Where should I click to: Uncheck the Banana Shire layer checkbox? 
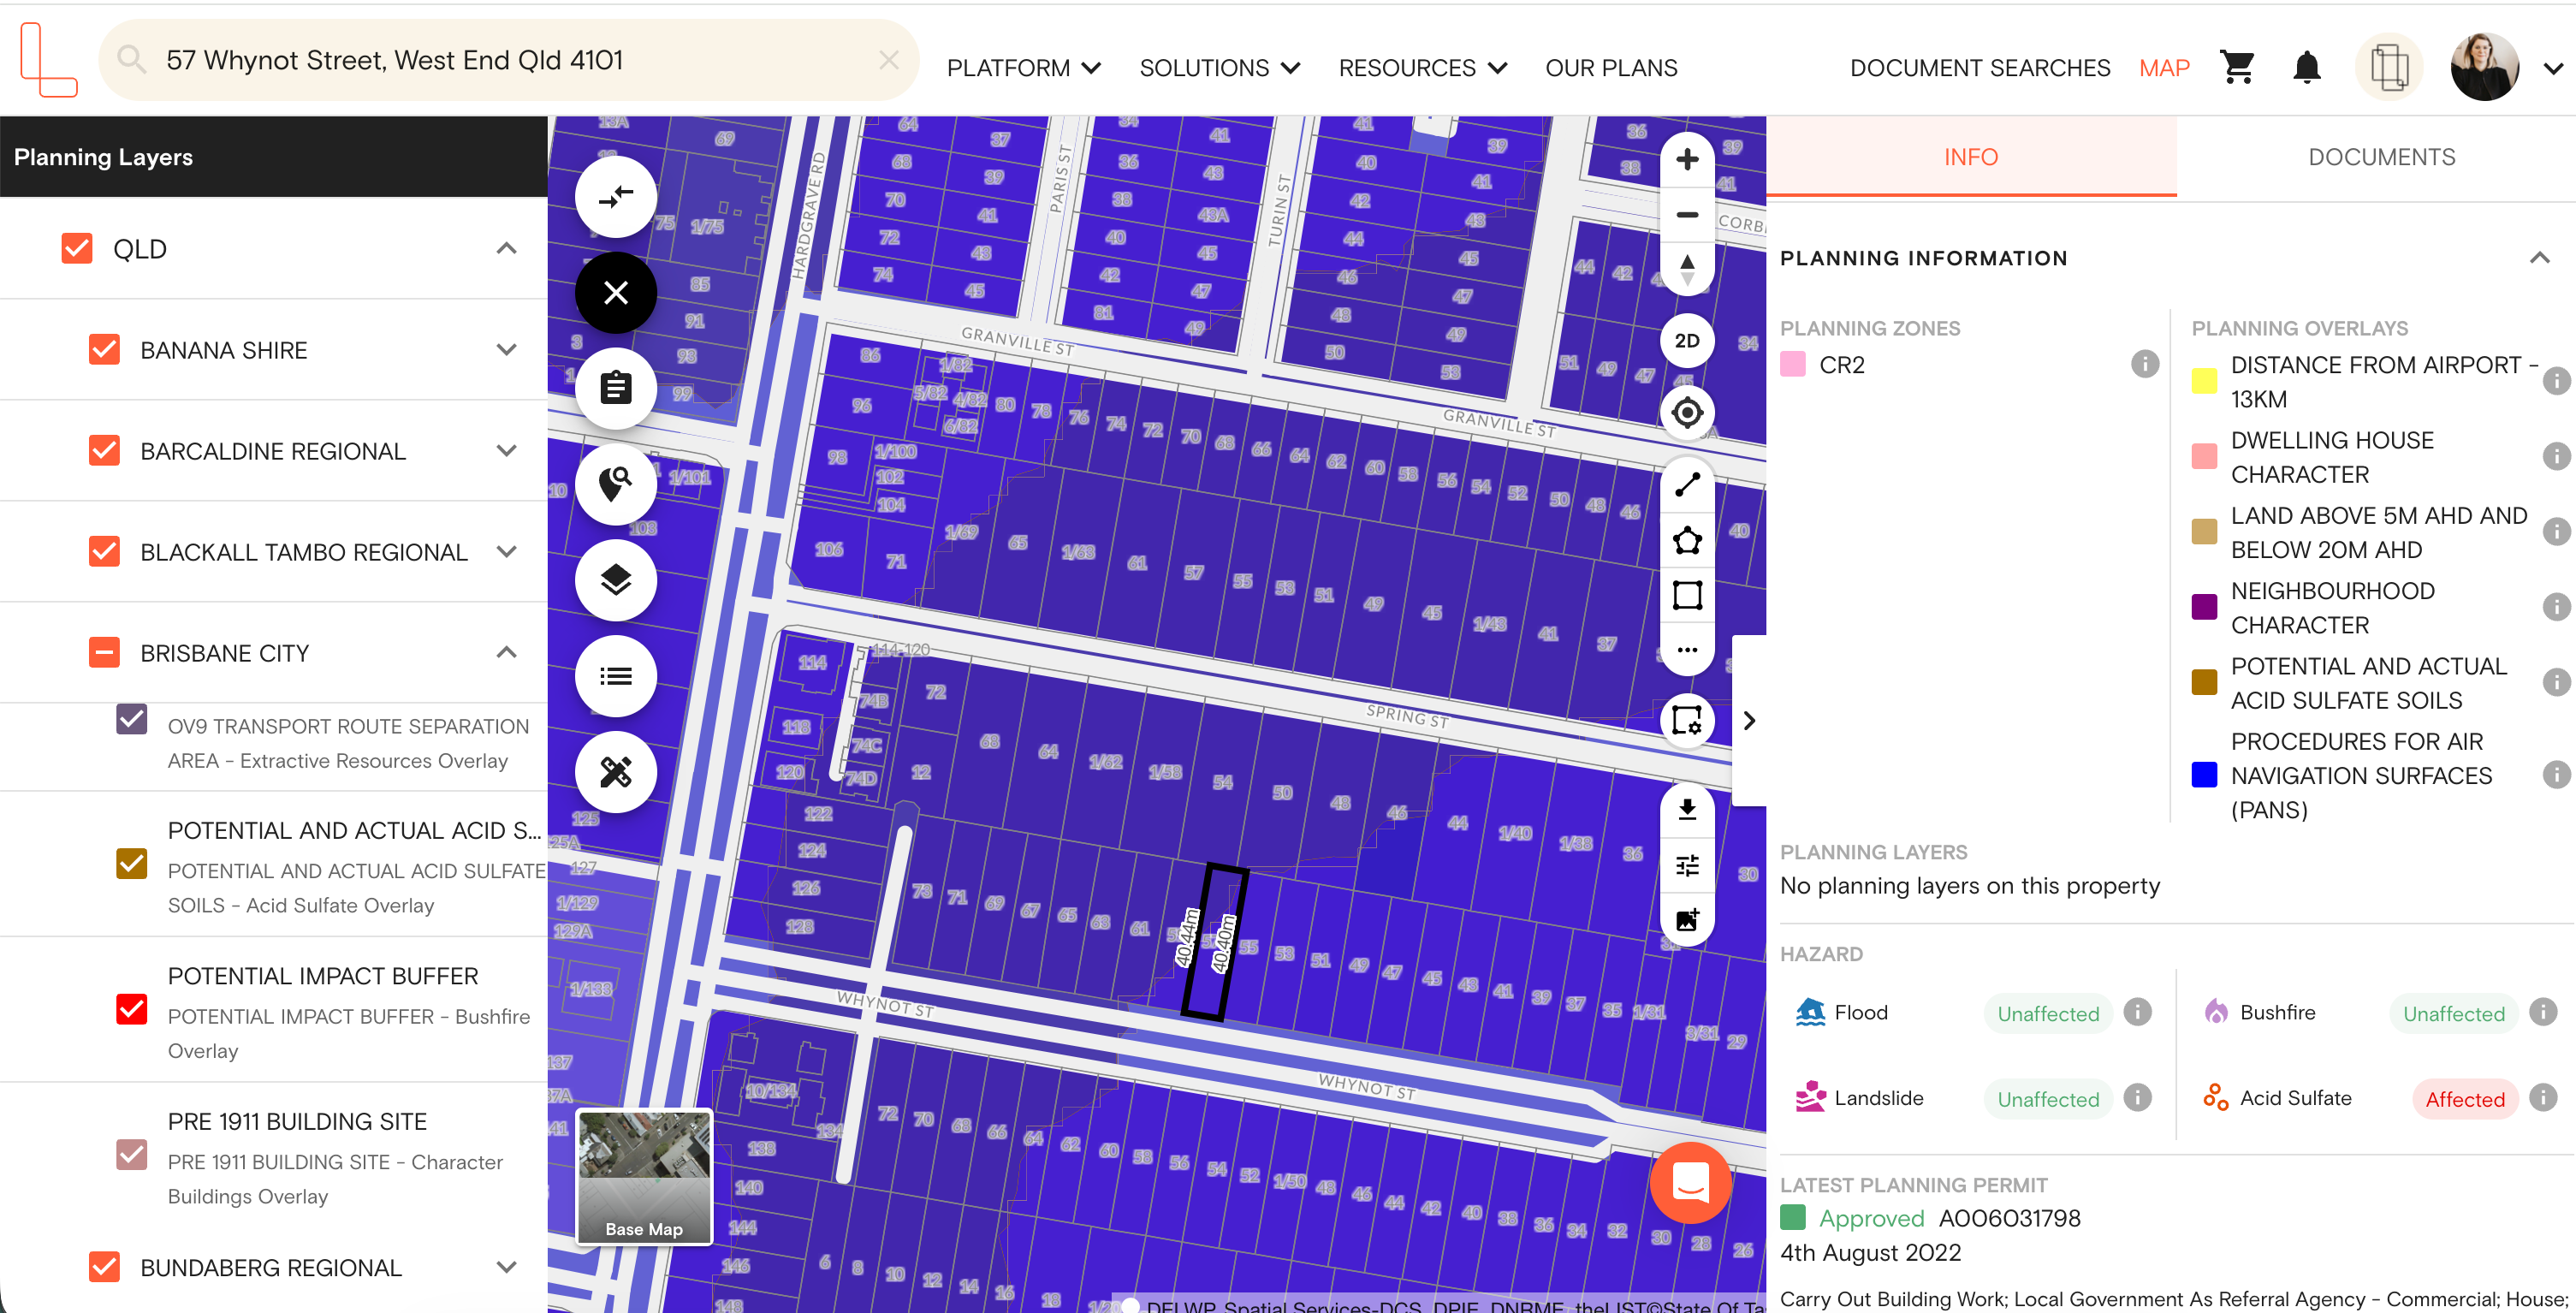click(x=104, y=350)
